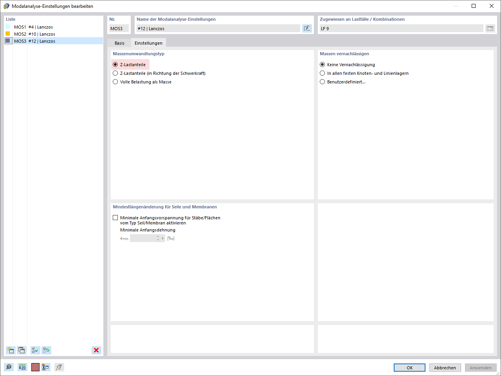Open assigned load cases selection icon
The image size is (501, 376).
[490, 28]
